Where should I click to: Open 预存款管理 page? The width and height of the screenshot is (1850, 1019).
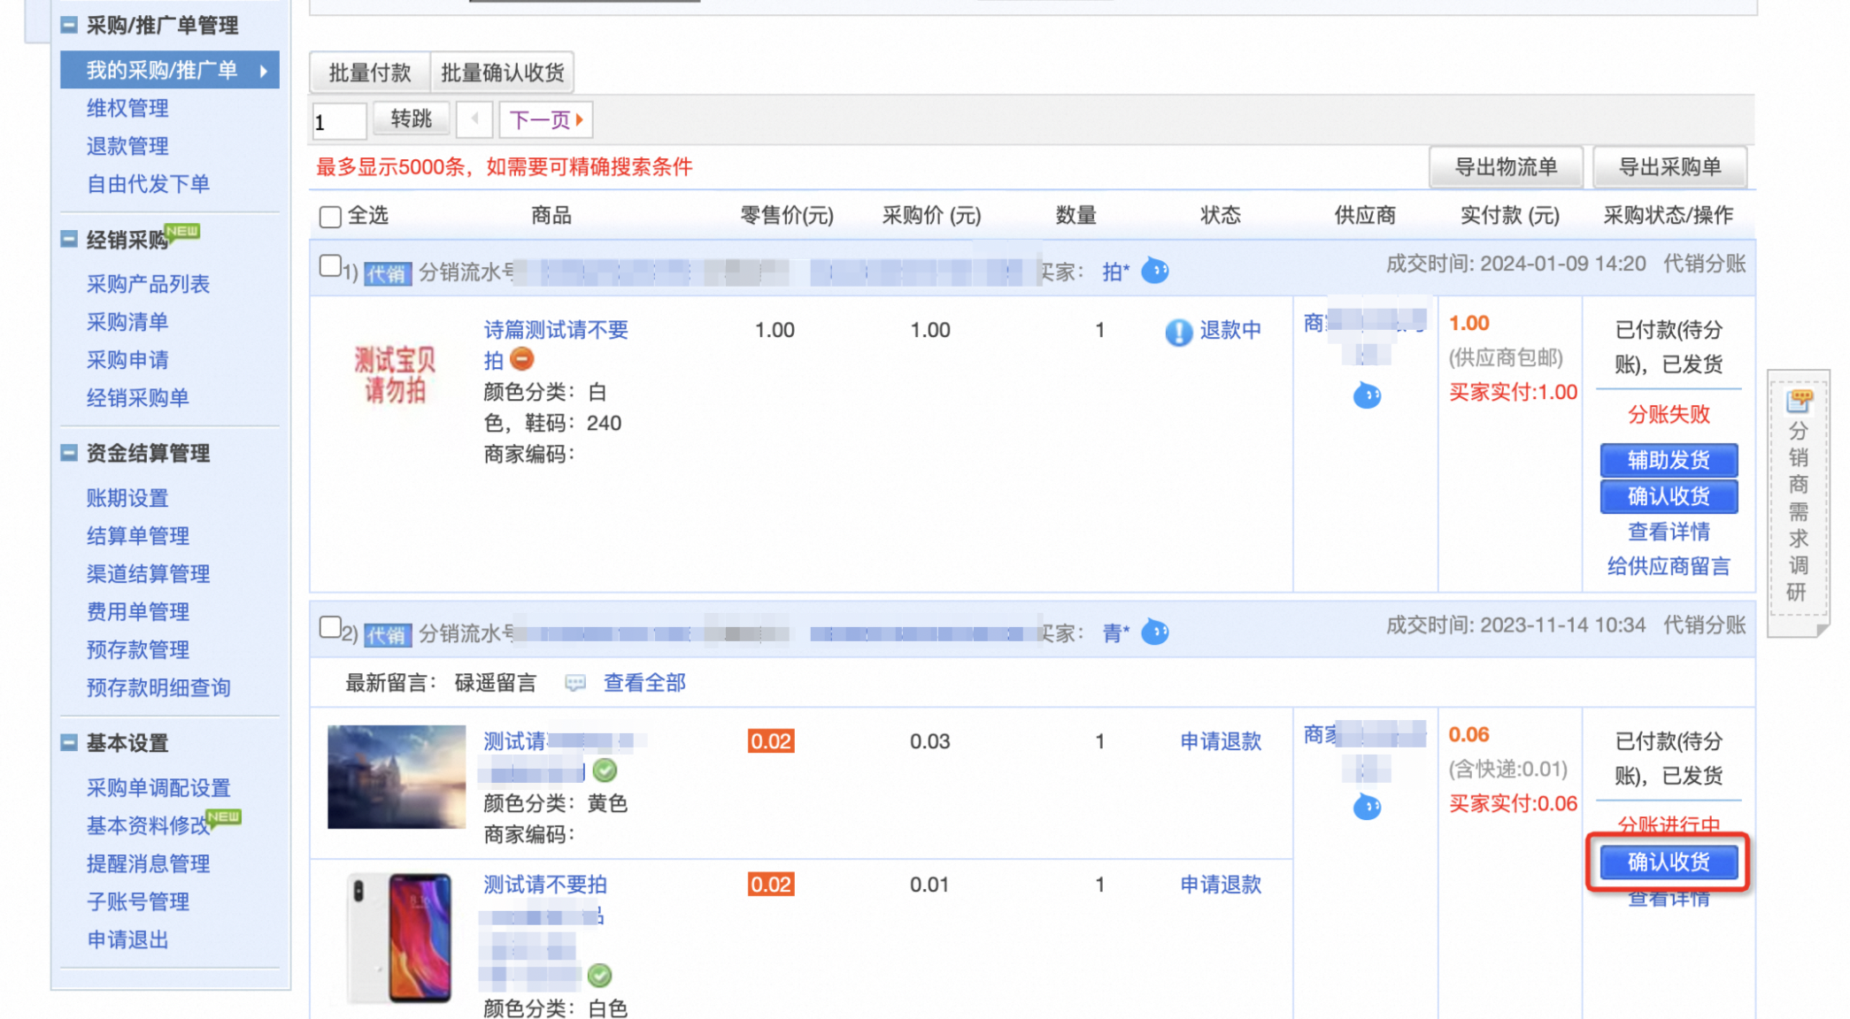click(137, 650)
